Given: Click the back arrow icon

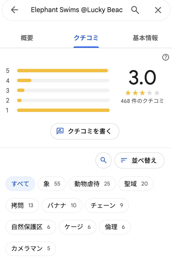Looking at the screenshot, I should [14, 10].
